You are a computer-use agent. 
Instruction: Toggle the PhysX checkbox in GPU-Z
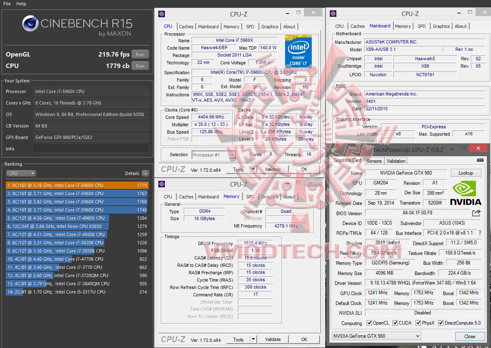pyautogui.click(x=418, y=323)
